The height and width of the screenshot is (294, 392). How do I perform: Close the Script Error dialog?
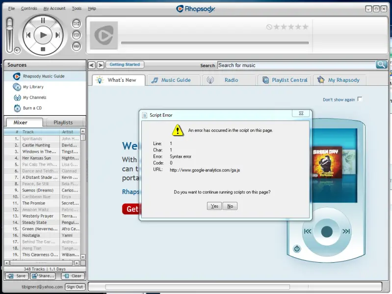click(x=301, y=113)
